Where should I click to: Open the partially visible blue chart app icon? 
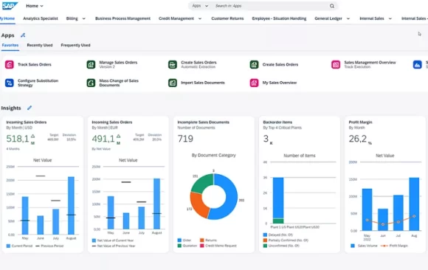[x=418, y=65]
